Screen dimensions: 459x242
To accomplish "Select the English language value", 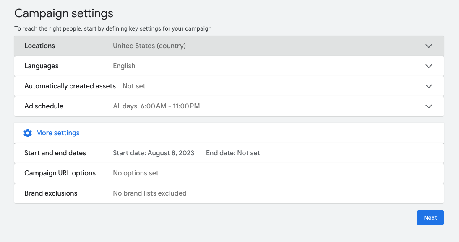I will tap(124, 66).
